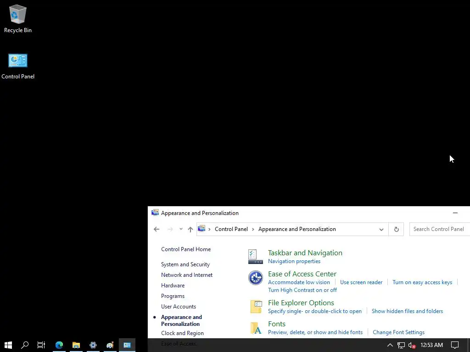Click the window title bar Control Panel icon
Image resolution: width=470 pixels, height=352 pixels.
click(155, 213)
